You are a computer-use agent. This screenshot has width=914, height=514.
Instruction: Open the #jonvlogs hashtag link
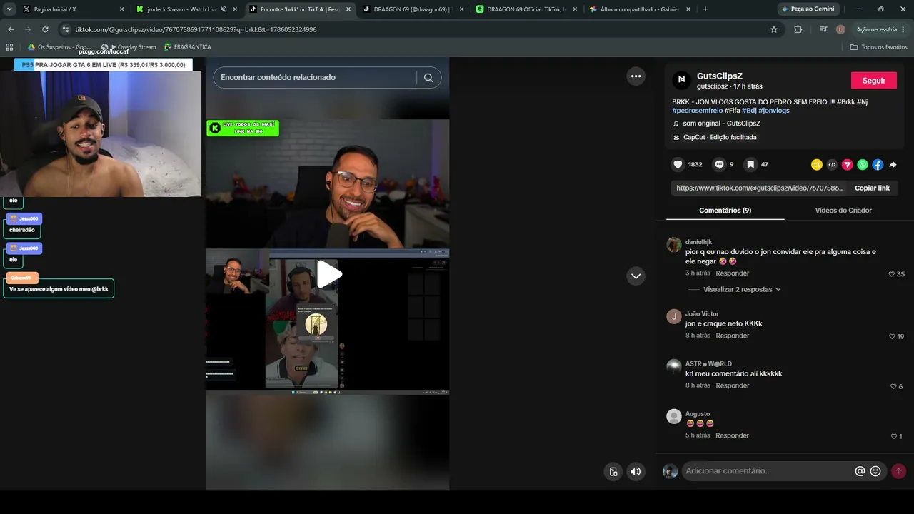click(x=774, y=111)
